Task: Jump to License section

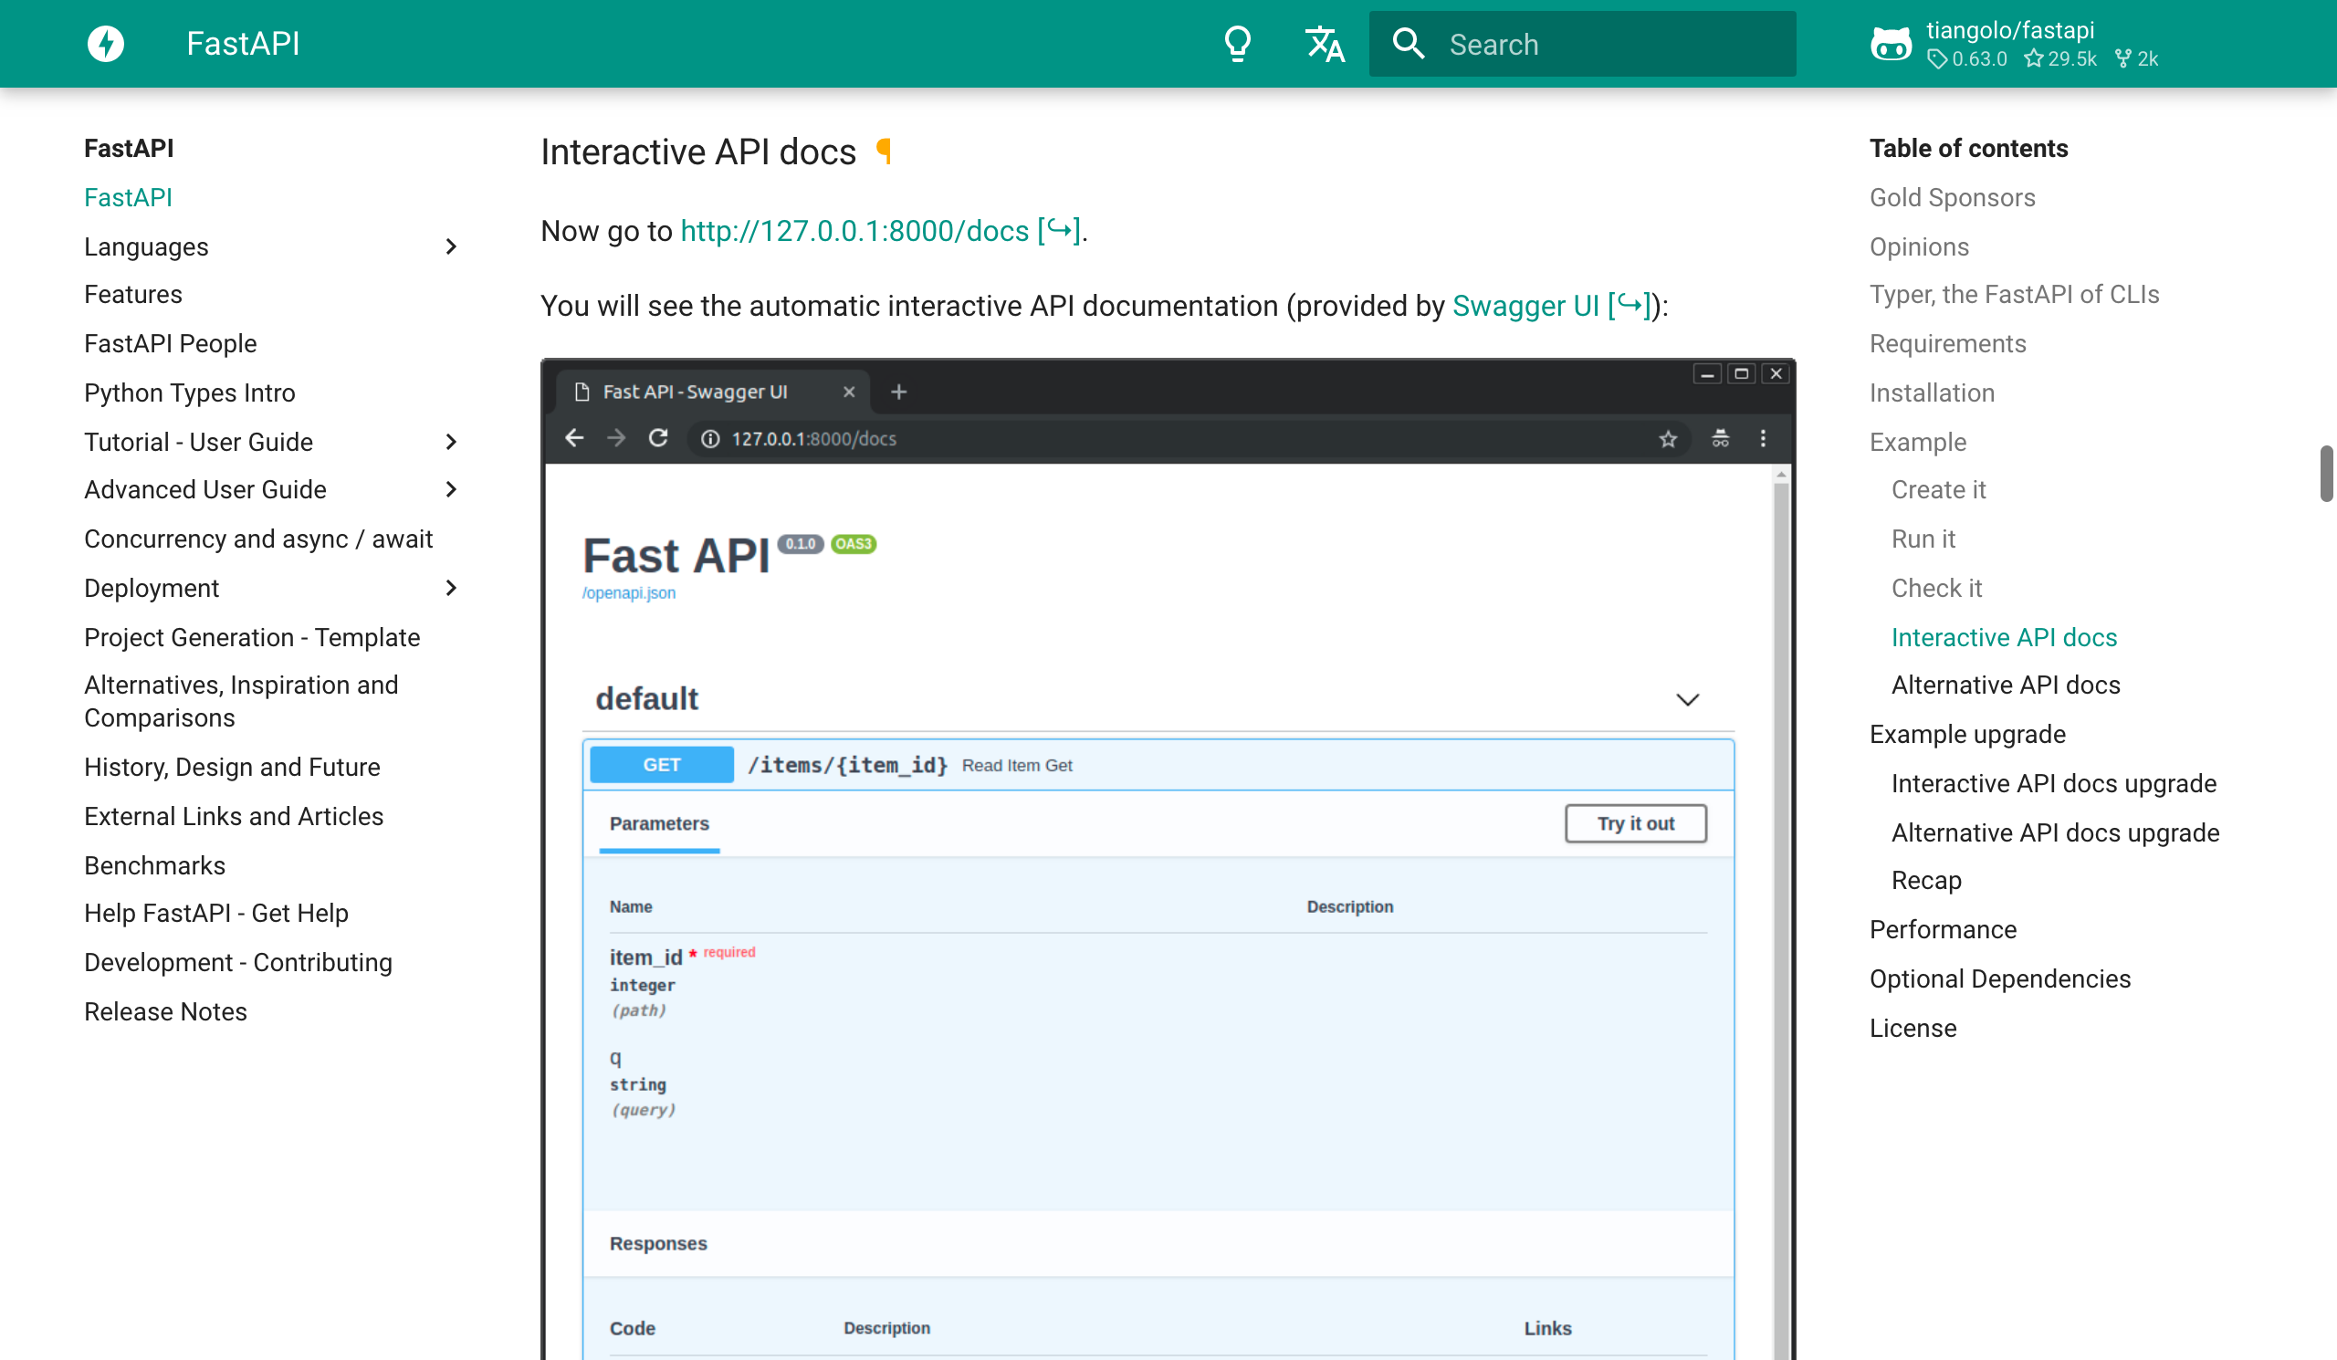Action: click(x=1913, y=1027)
